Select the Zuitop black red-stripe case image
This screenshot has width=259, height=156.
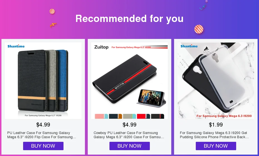(x=129, y=81)
